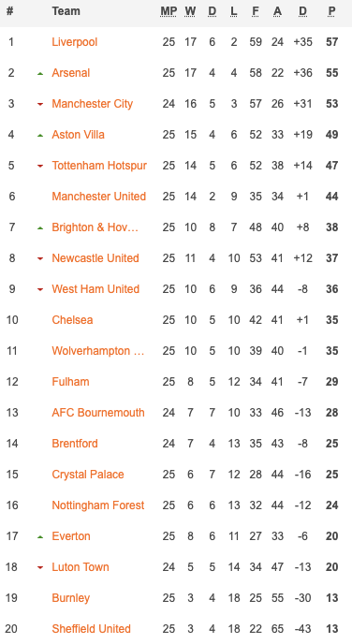Click the red down arrow next to Tottenham Hotspur
This screenshot has height=644, width=352.
(x=40, y=166)
